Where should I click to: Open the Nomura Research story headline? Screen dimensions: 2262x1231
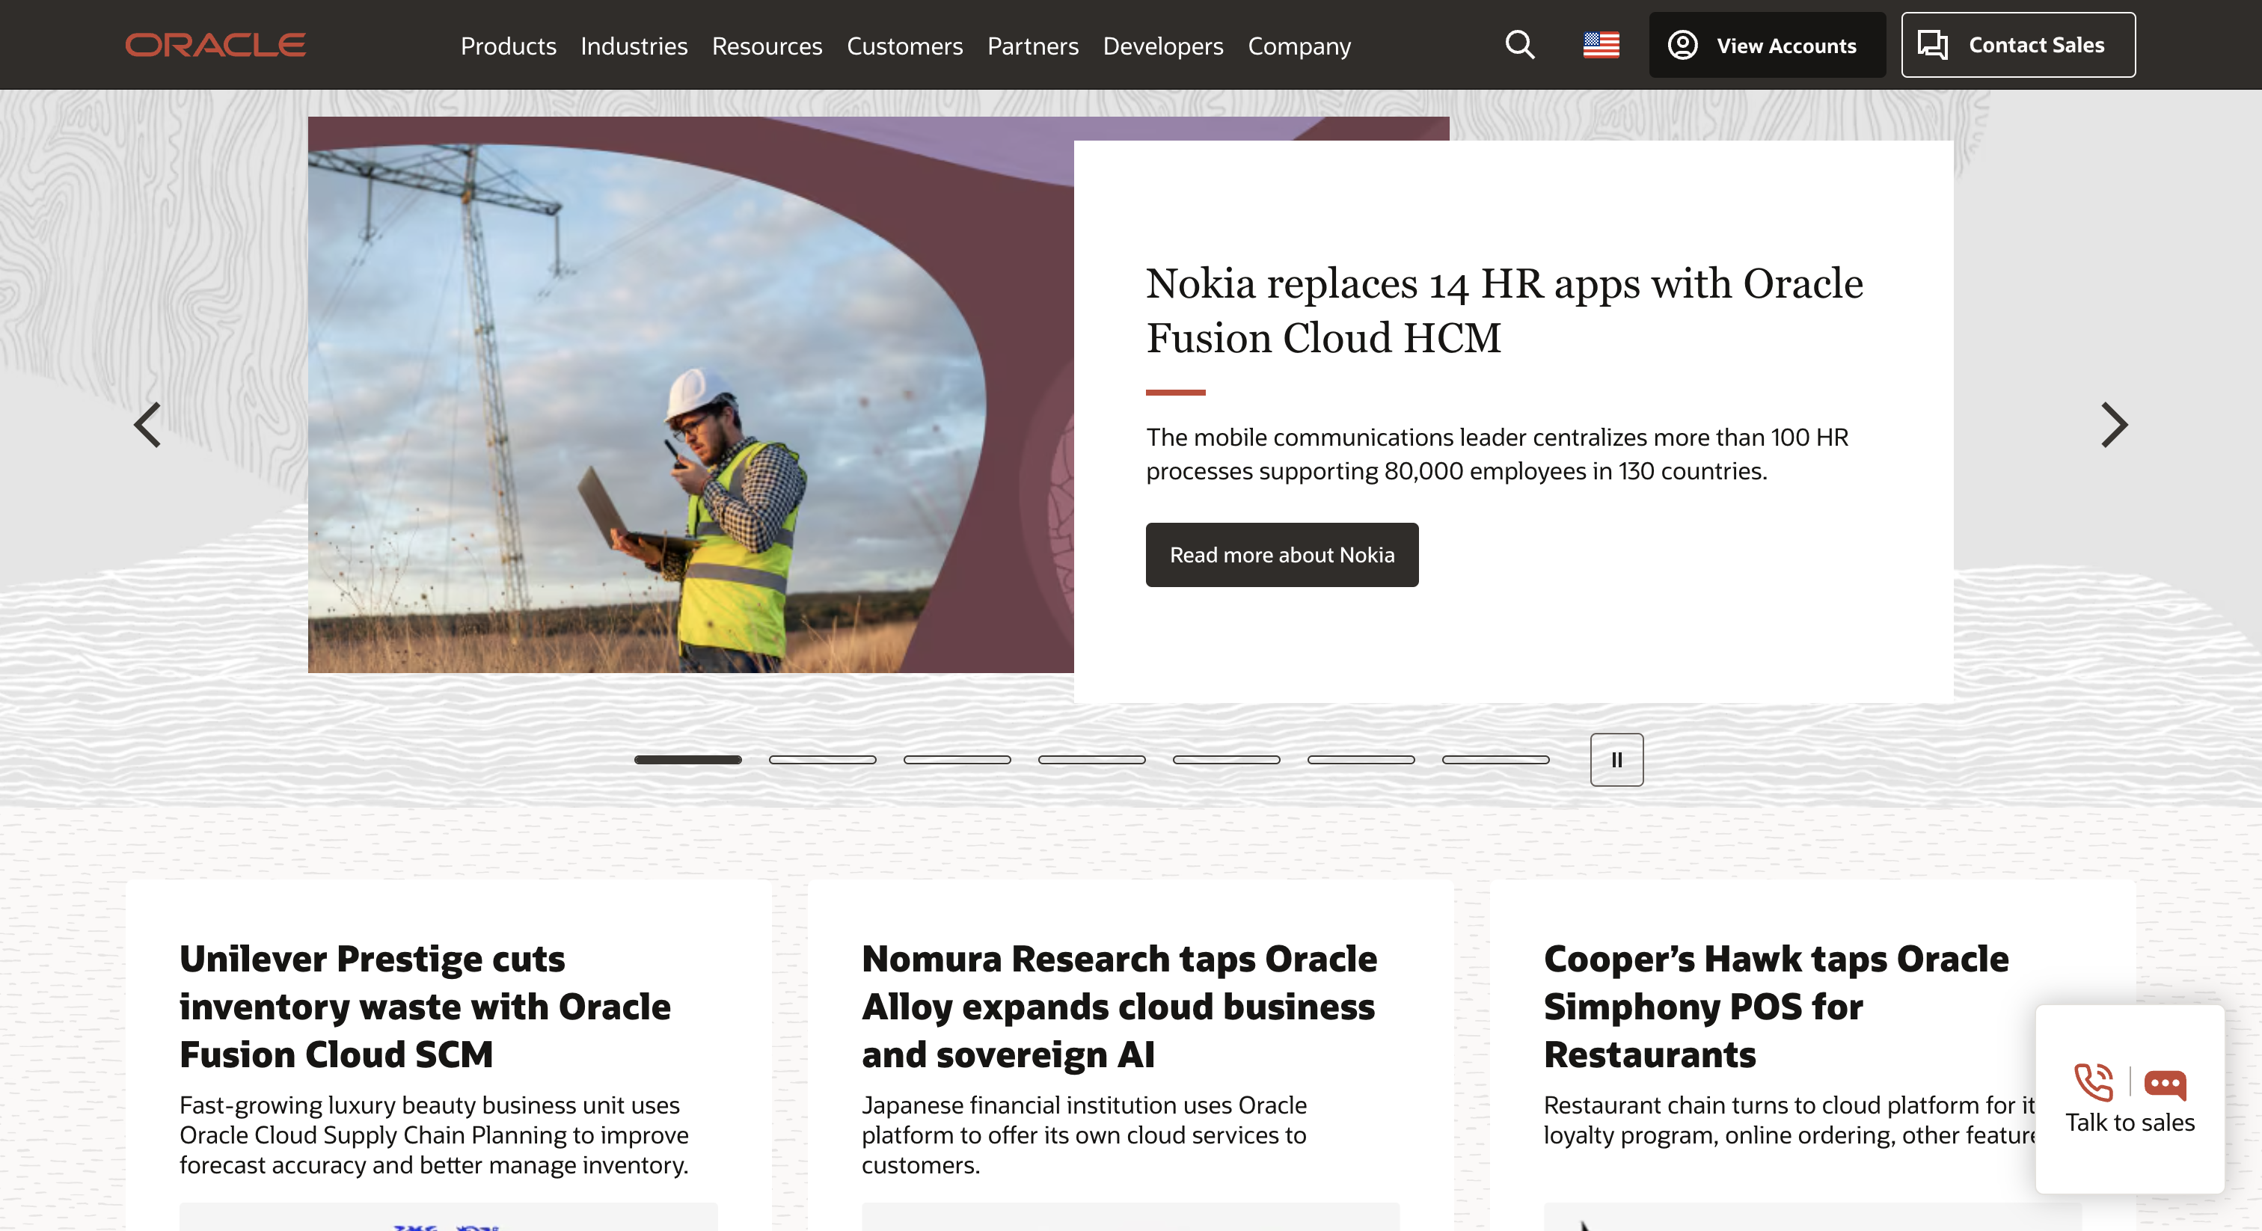tap(1119, 1006)
